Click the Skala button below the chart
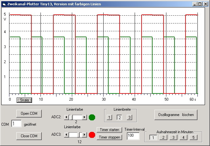The width and height of the screenshot is (210, 146). coord(24,100)
